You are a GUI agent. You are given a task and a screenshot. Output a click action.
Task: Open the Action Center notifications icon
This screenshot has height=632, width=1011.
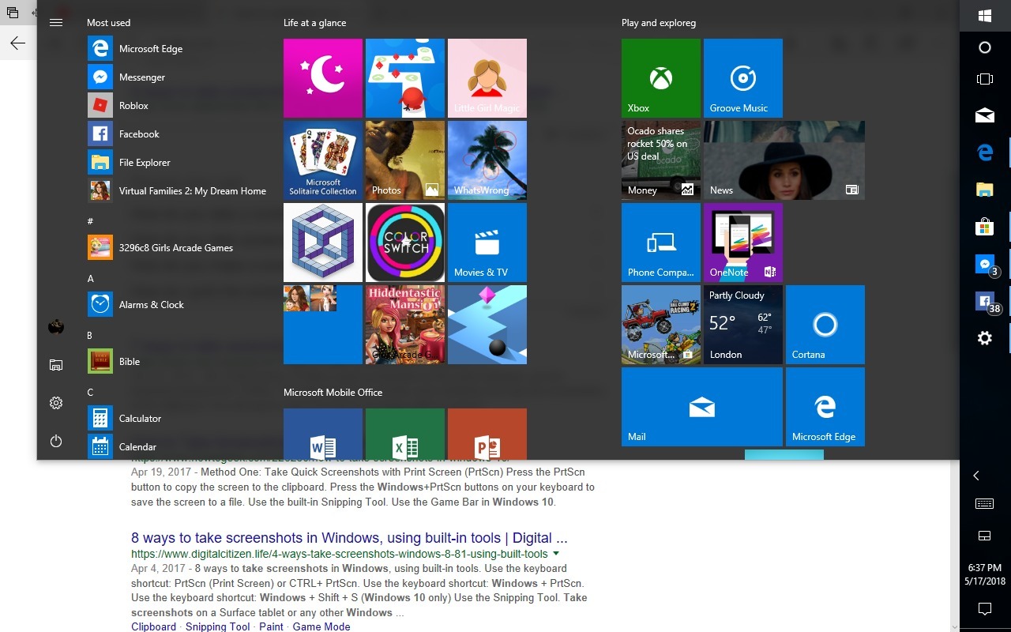(985, 608)
